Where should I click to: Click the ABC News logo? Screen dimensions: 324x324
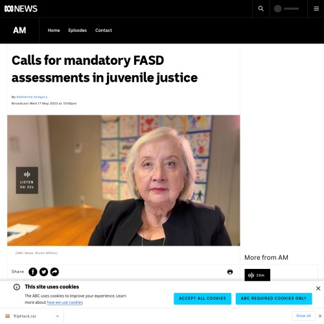coord(21,8)
